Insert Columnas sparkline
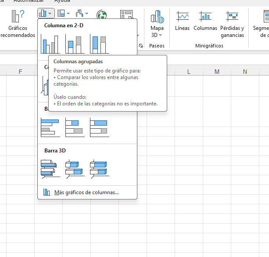 tap(205, 21)
